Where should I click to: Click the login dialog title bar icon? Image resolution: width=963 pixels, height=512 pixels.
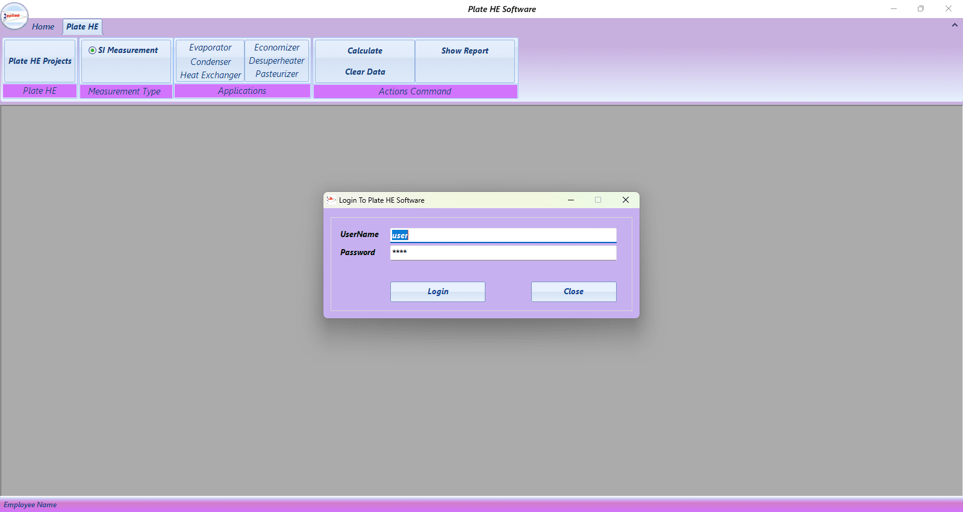331,200
